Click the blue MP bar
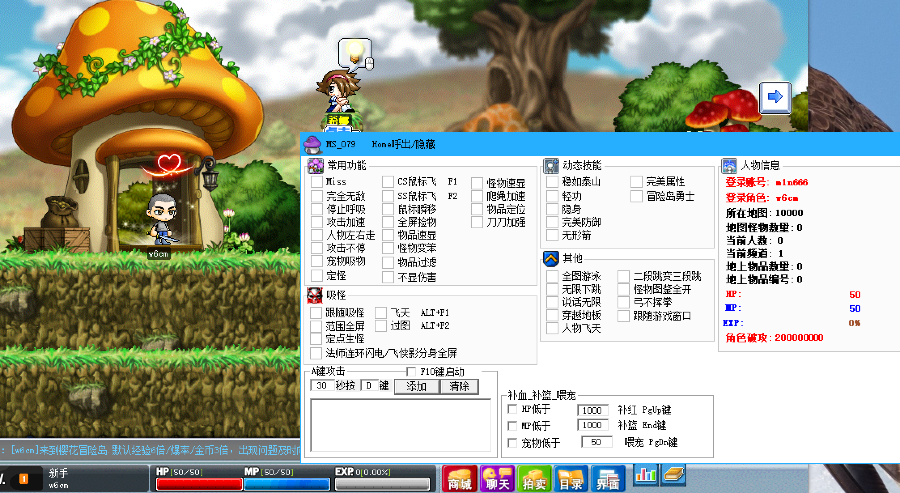 pyautogui.click(x=287, y=484)
